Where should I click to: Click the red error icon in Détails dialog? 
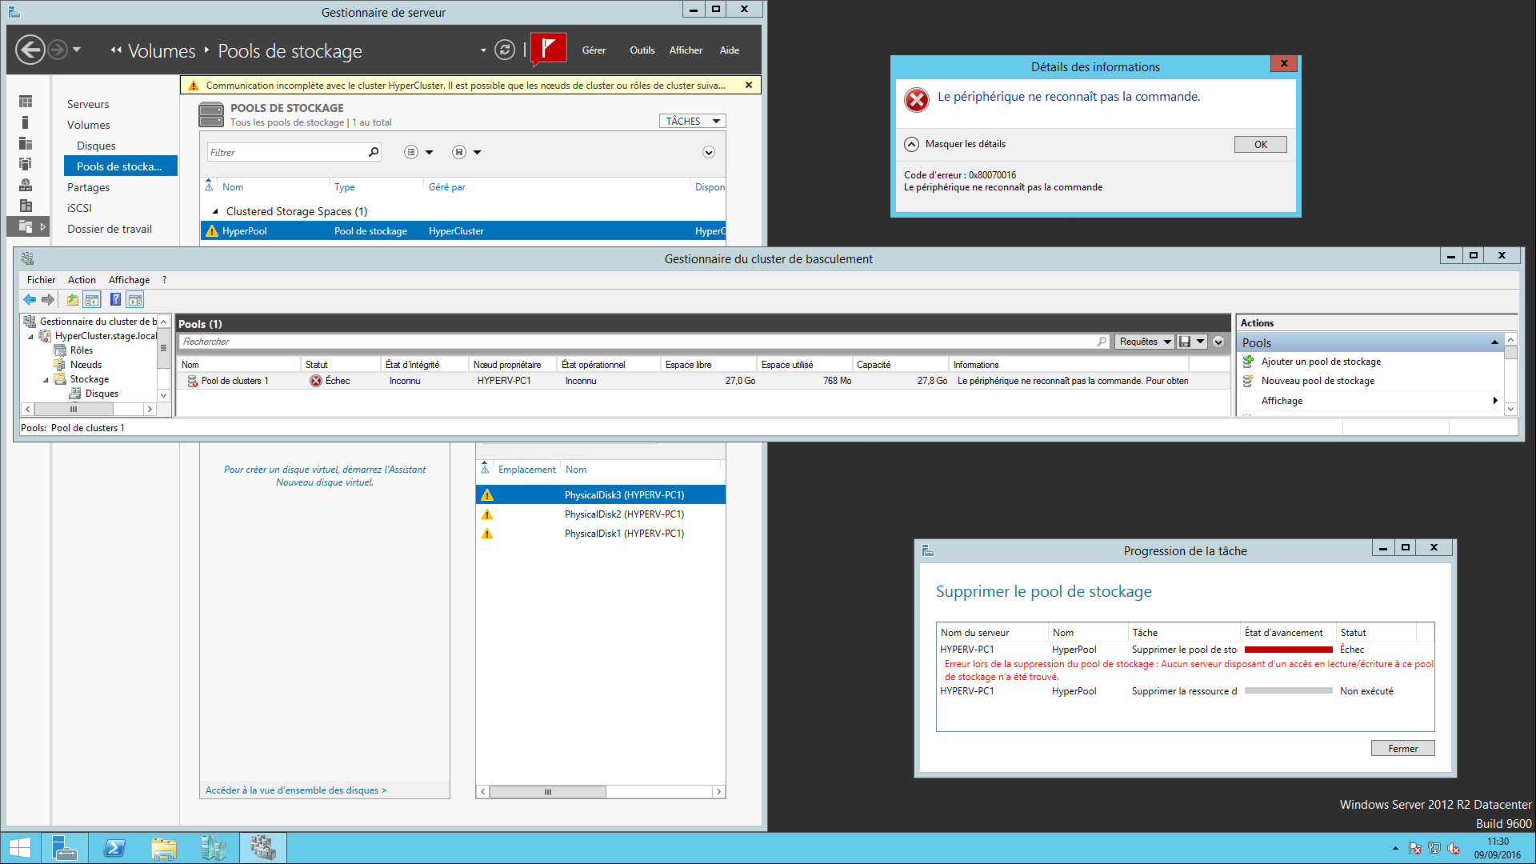pos(917,100)
